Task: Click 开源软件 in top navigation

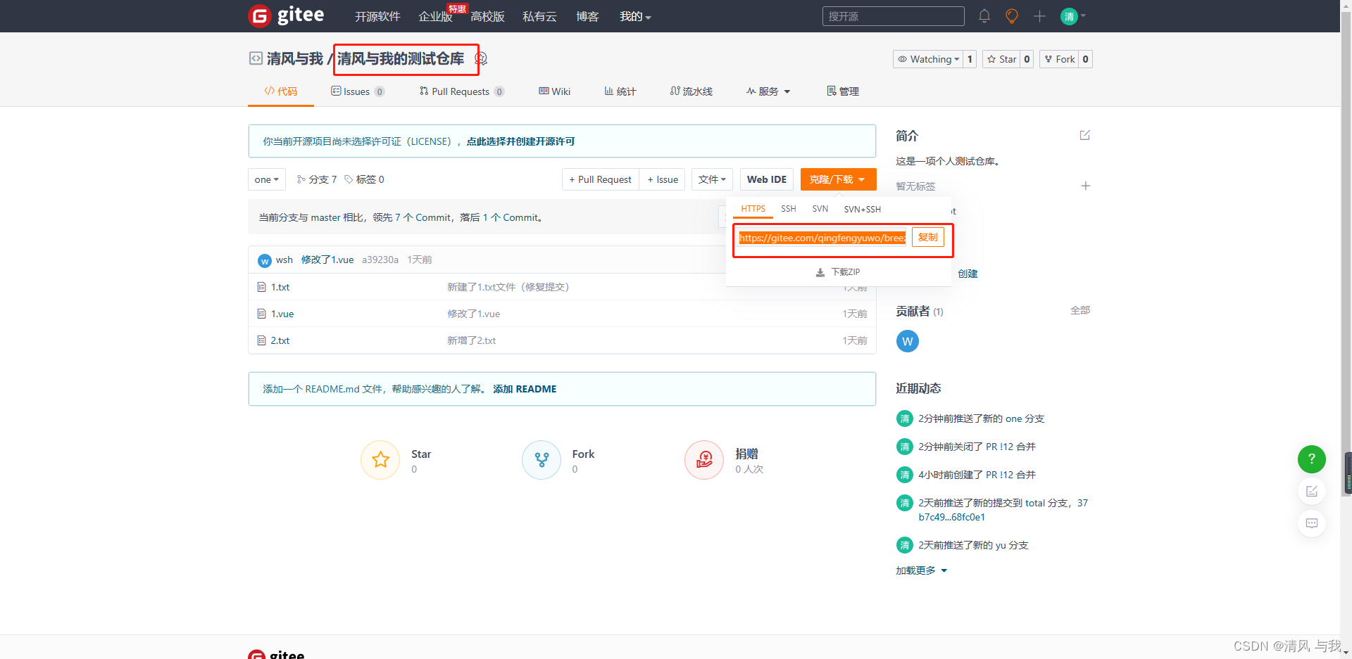Action: [377, 16]
